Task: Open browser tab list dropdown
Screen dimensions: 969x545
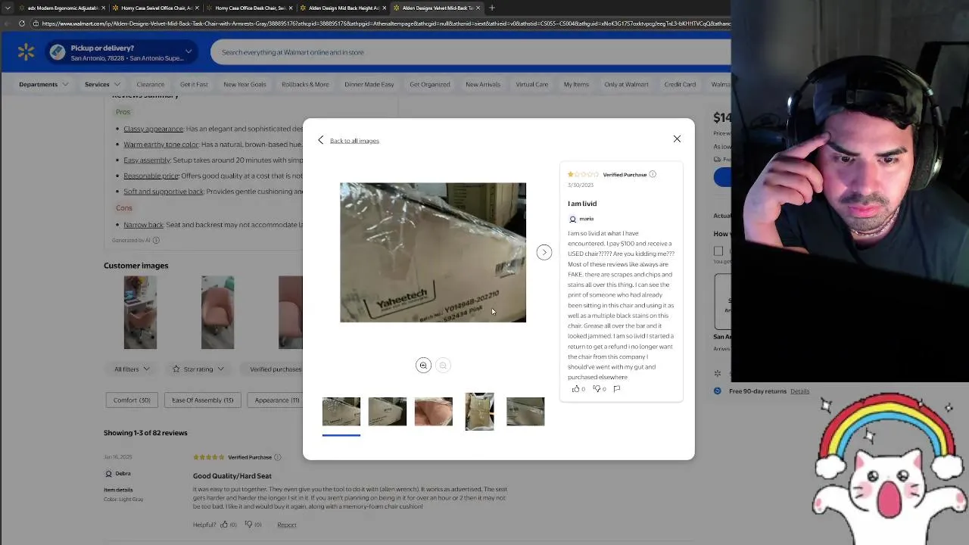Action: coord(8,8)
